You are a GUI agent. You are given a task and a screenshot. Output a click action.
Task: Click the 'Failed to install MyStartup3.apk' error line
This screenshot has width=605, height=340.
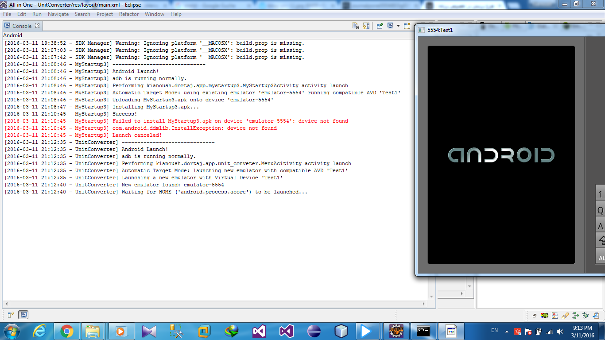[x=176, y=121]
